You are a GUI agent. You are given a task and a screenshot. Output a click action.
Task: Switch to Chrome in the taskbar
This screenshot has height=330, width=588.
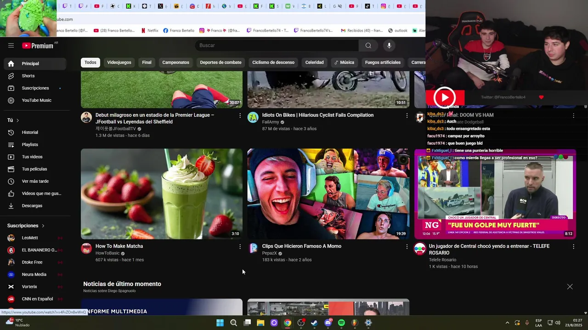[x=288, y=323]
